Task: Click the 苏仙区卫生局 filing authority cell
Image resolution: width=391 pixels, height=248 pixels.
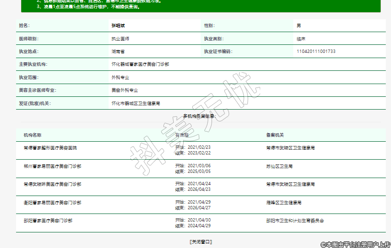Action: [279, 166]
